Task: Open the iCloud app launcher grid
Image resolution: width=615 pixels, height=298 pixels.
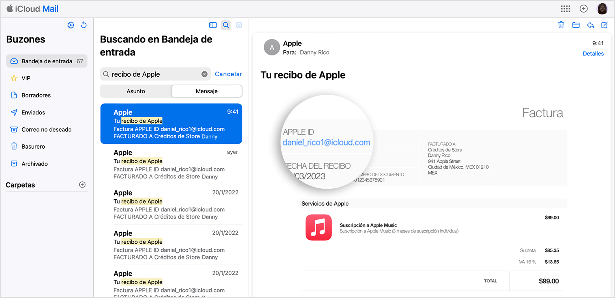Action: [566, 9]
